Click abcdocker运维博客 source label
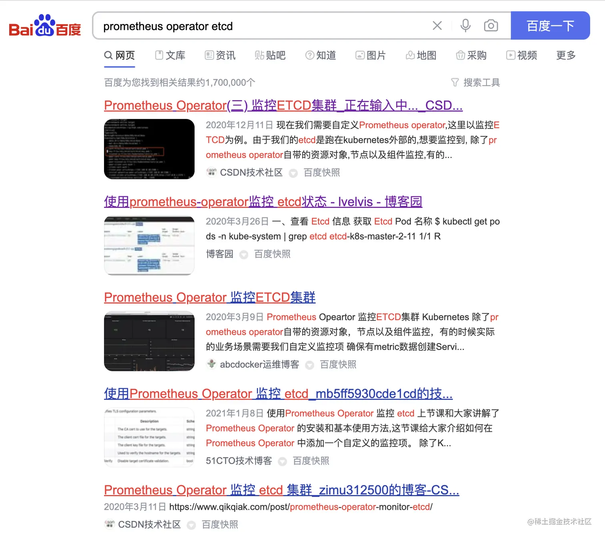Screen dimensions: 605x539 coord(260,364)
